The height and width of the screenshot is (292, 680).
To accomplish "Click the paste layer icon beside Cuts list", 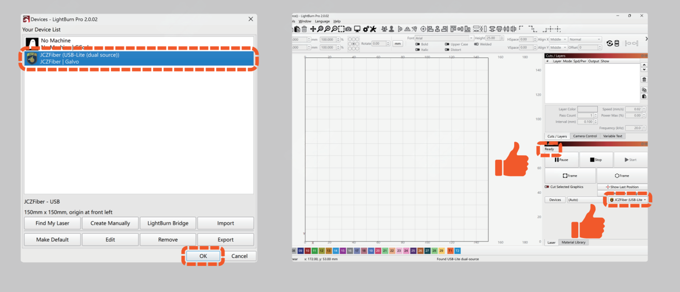I will coord(644,96).
